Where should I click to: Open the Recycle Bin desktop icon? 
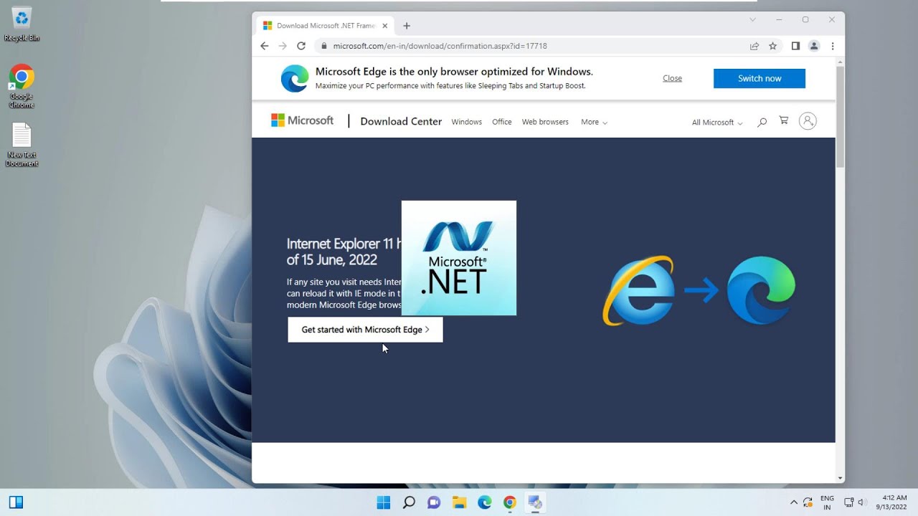(22, 24)
